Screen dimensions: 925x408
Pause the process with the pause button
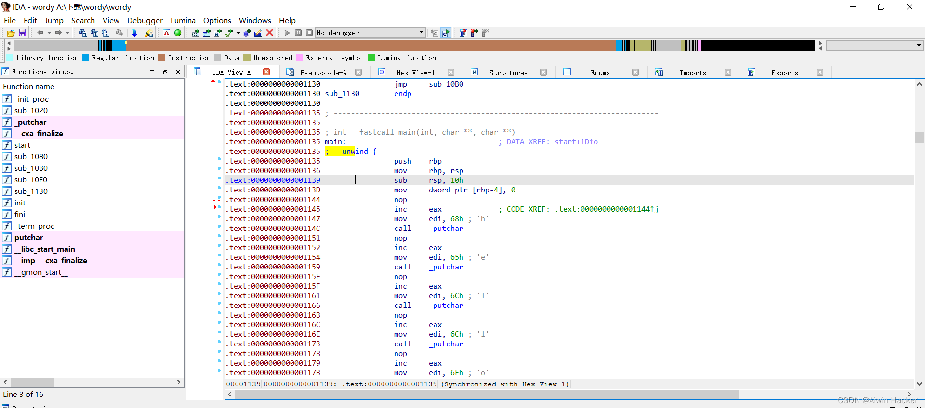(x=298, y=33)
